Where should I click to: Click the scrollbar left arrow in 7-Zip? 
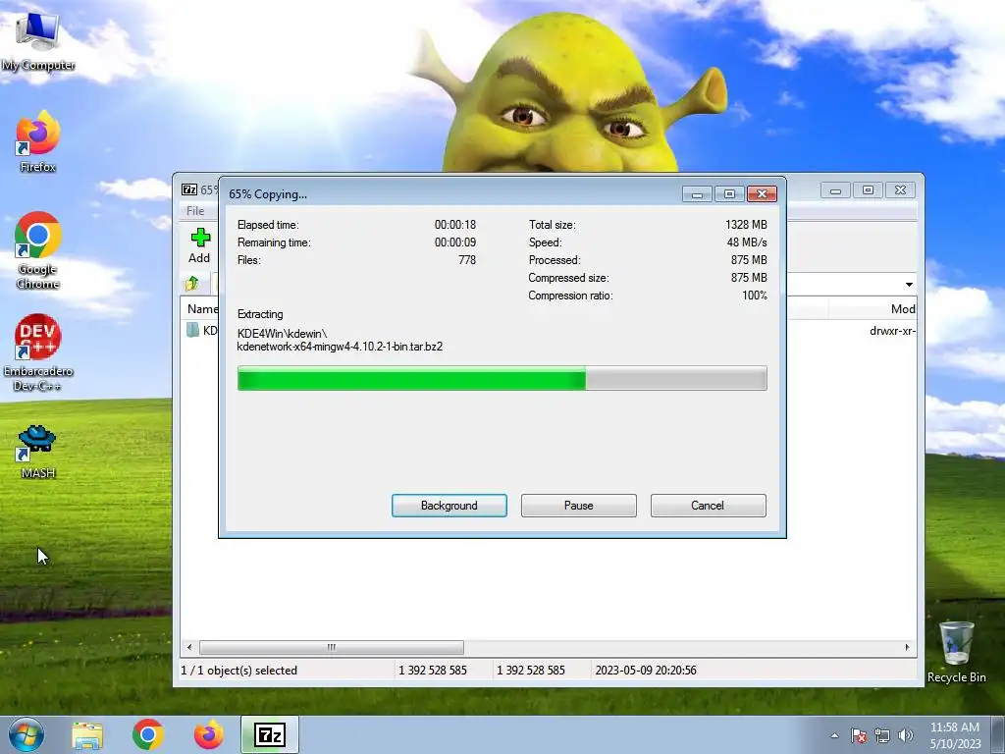(188, 647)
